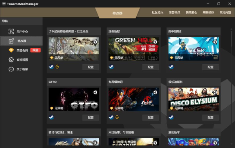
Task: Click Unity icon on 九霄缳神记 banner
Action: 155,92
